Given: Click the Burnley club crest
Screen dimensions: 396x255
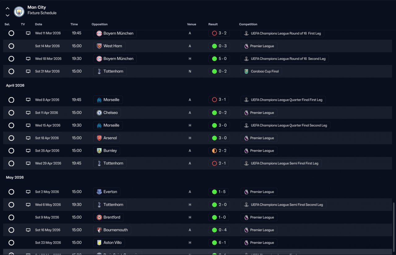Looking at the screenshot, I should click(x=99, y=151).
